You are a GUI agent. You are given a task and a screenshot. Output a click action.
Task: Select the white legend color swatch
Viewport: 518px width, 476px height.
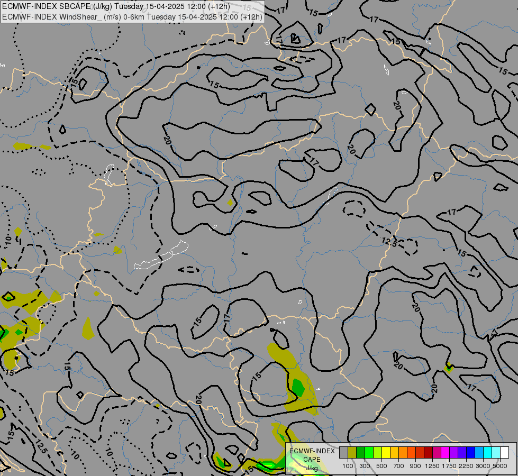click(504, 452)
